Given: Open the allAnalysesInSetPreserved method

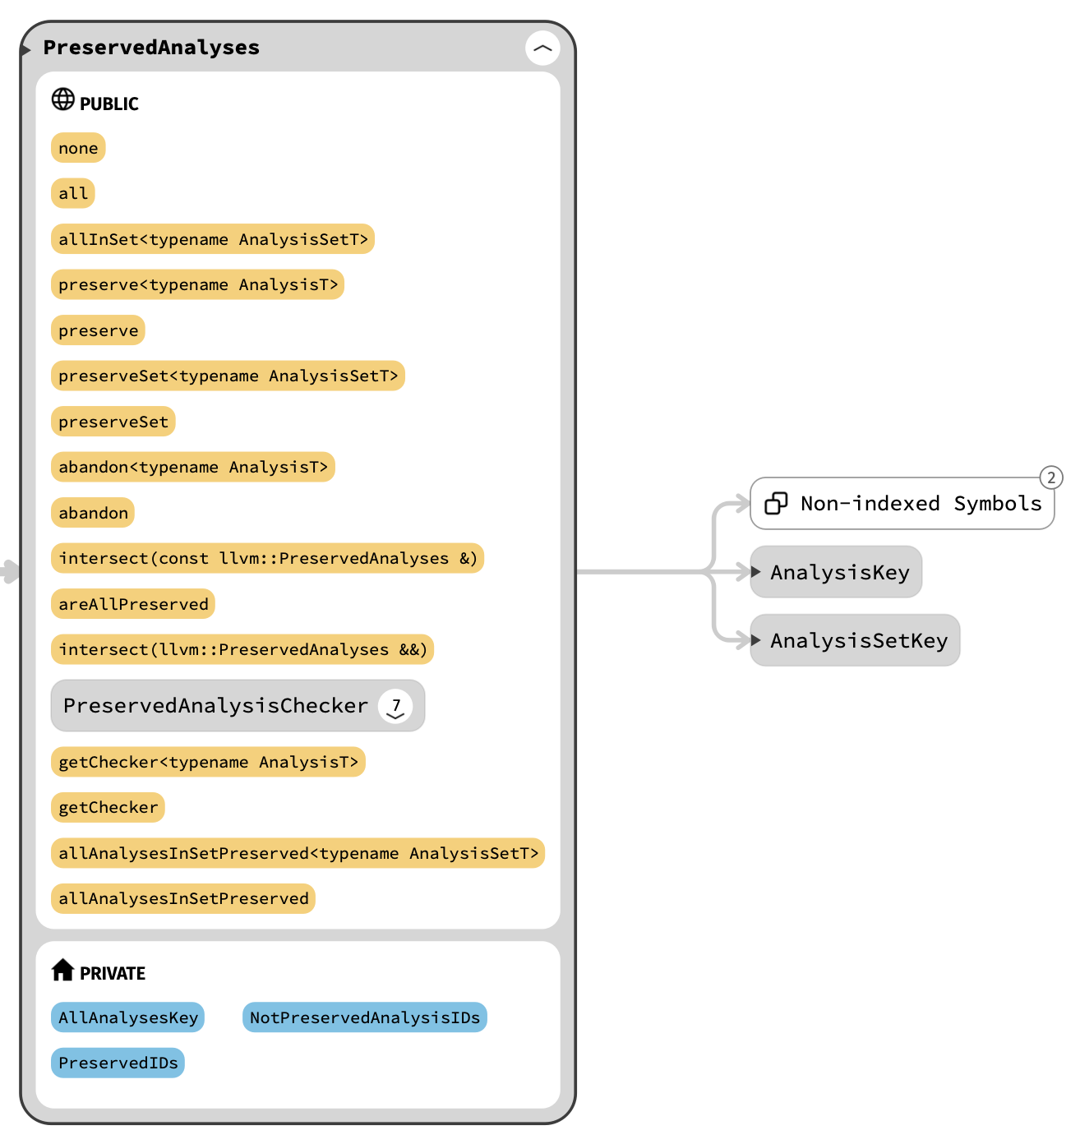Looking at the screenshot, I should pyautogui.click(x=183, y=899).
